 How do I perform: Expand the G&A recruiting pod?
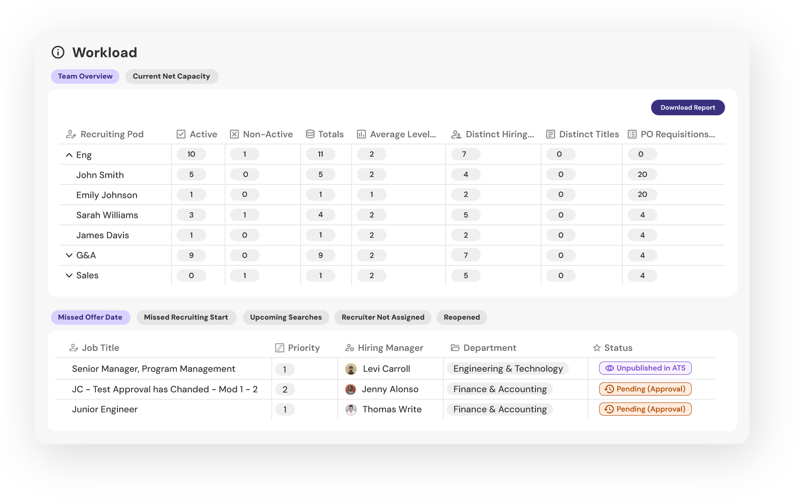(x=69, y=255)
